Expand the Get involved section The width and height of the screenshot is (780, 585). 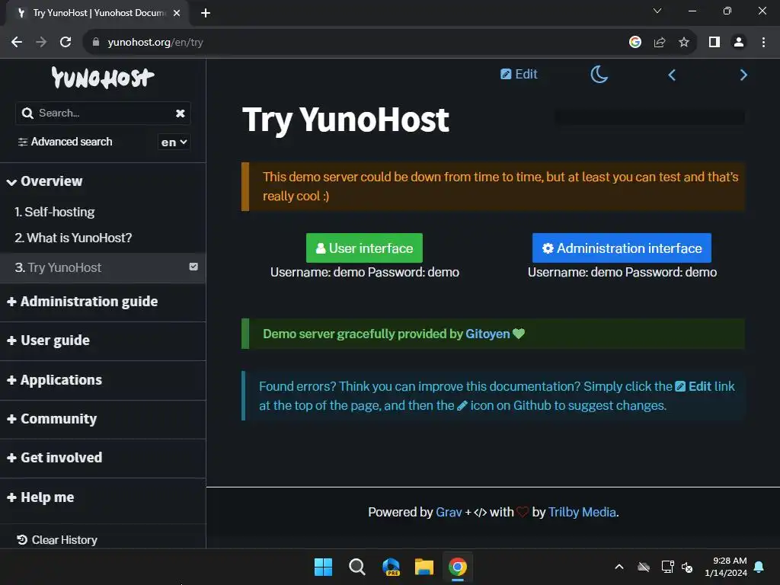[x=55, y=458]
